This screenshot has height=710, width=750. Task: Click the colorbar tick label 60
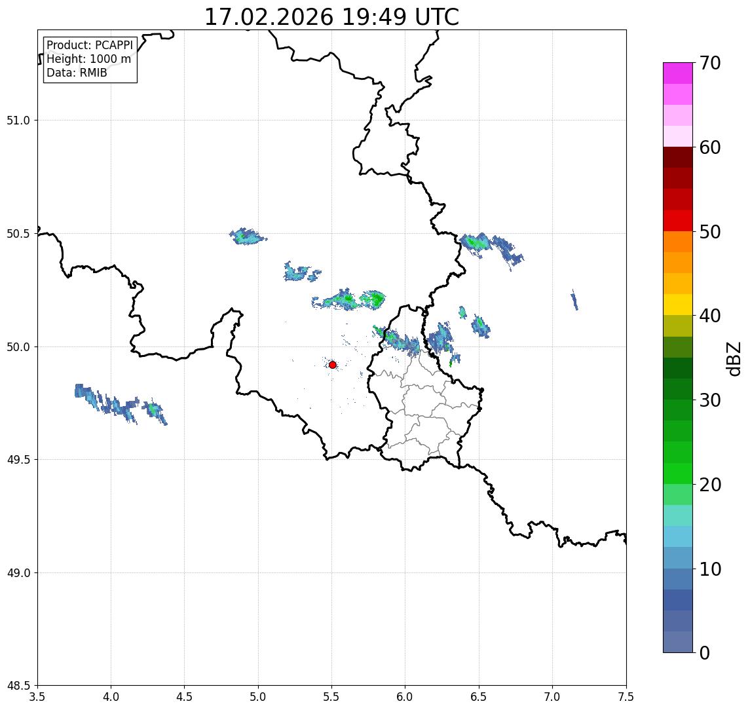[710, 147]
